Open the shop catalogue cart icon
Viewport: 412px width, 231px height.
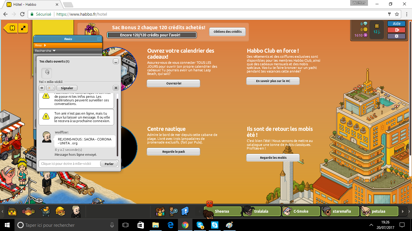pyautogui.click(x=44, y=211)
